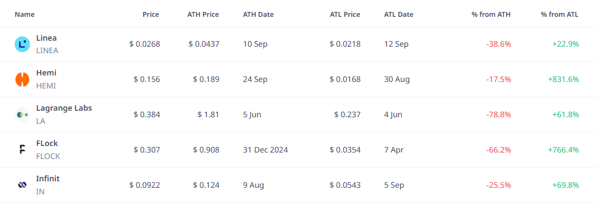Screen dimensions: 597x203
Task: Open the Linea coin name link
Action: (46, 38)
